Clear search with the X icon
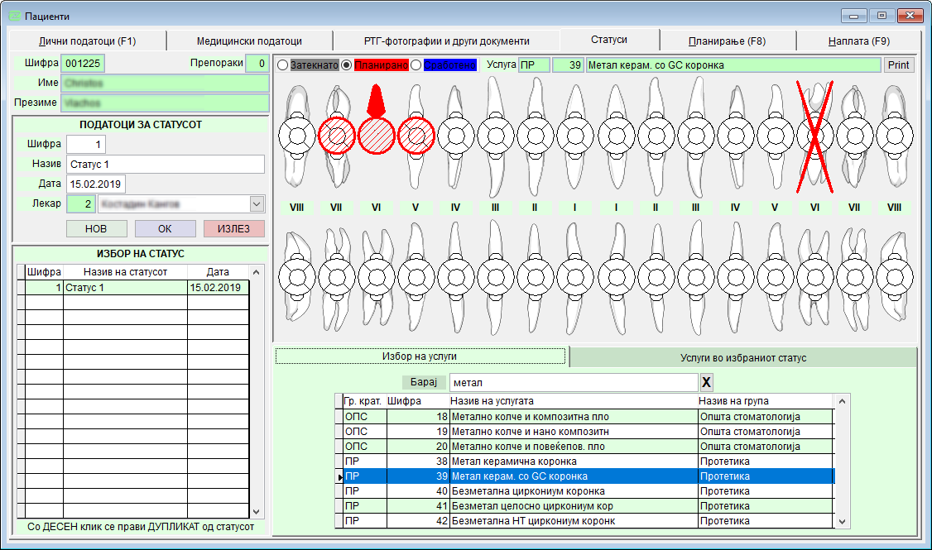Viewport: 932px width, 550px height. coord(706,382)
